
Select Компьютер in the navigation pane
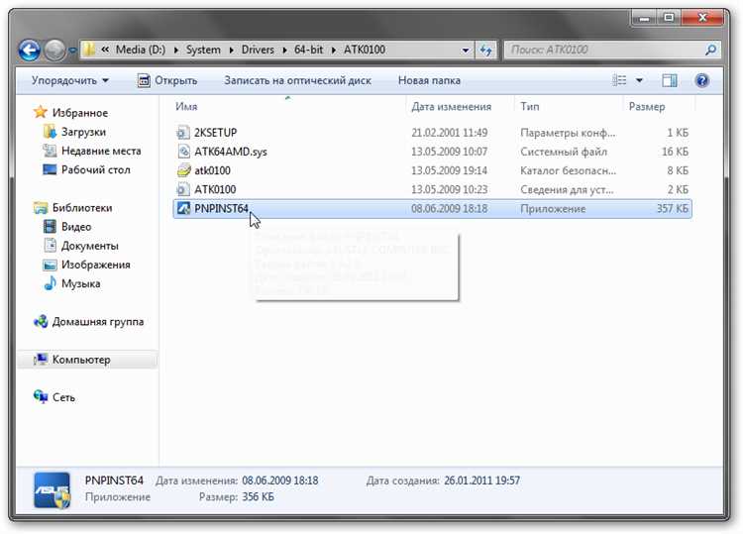click(x=81, y=360)
